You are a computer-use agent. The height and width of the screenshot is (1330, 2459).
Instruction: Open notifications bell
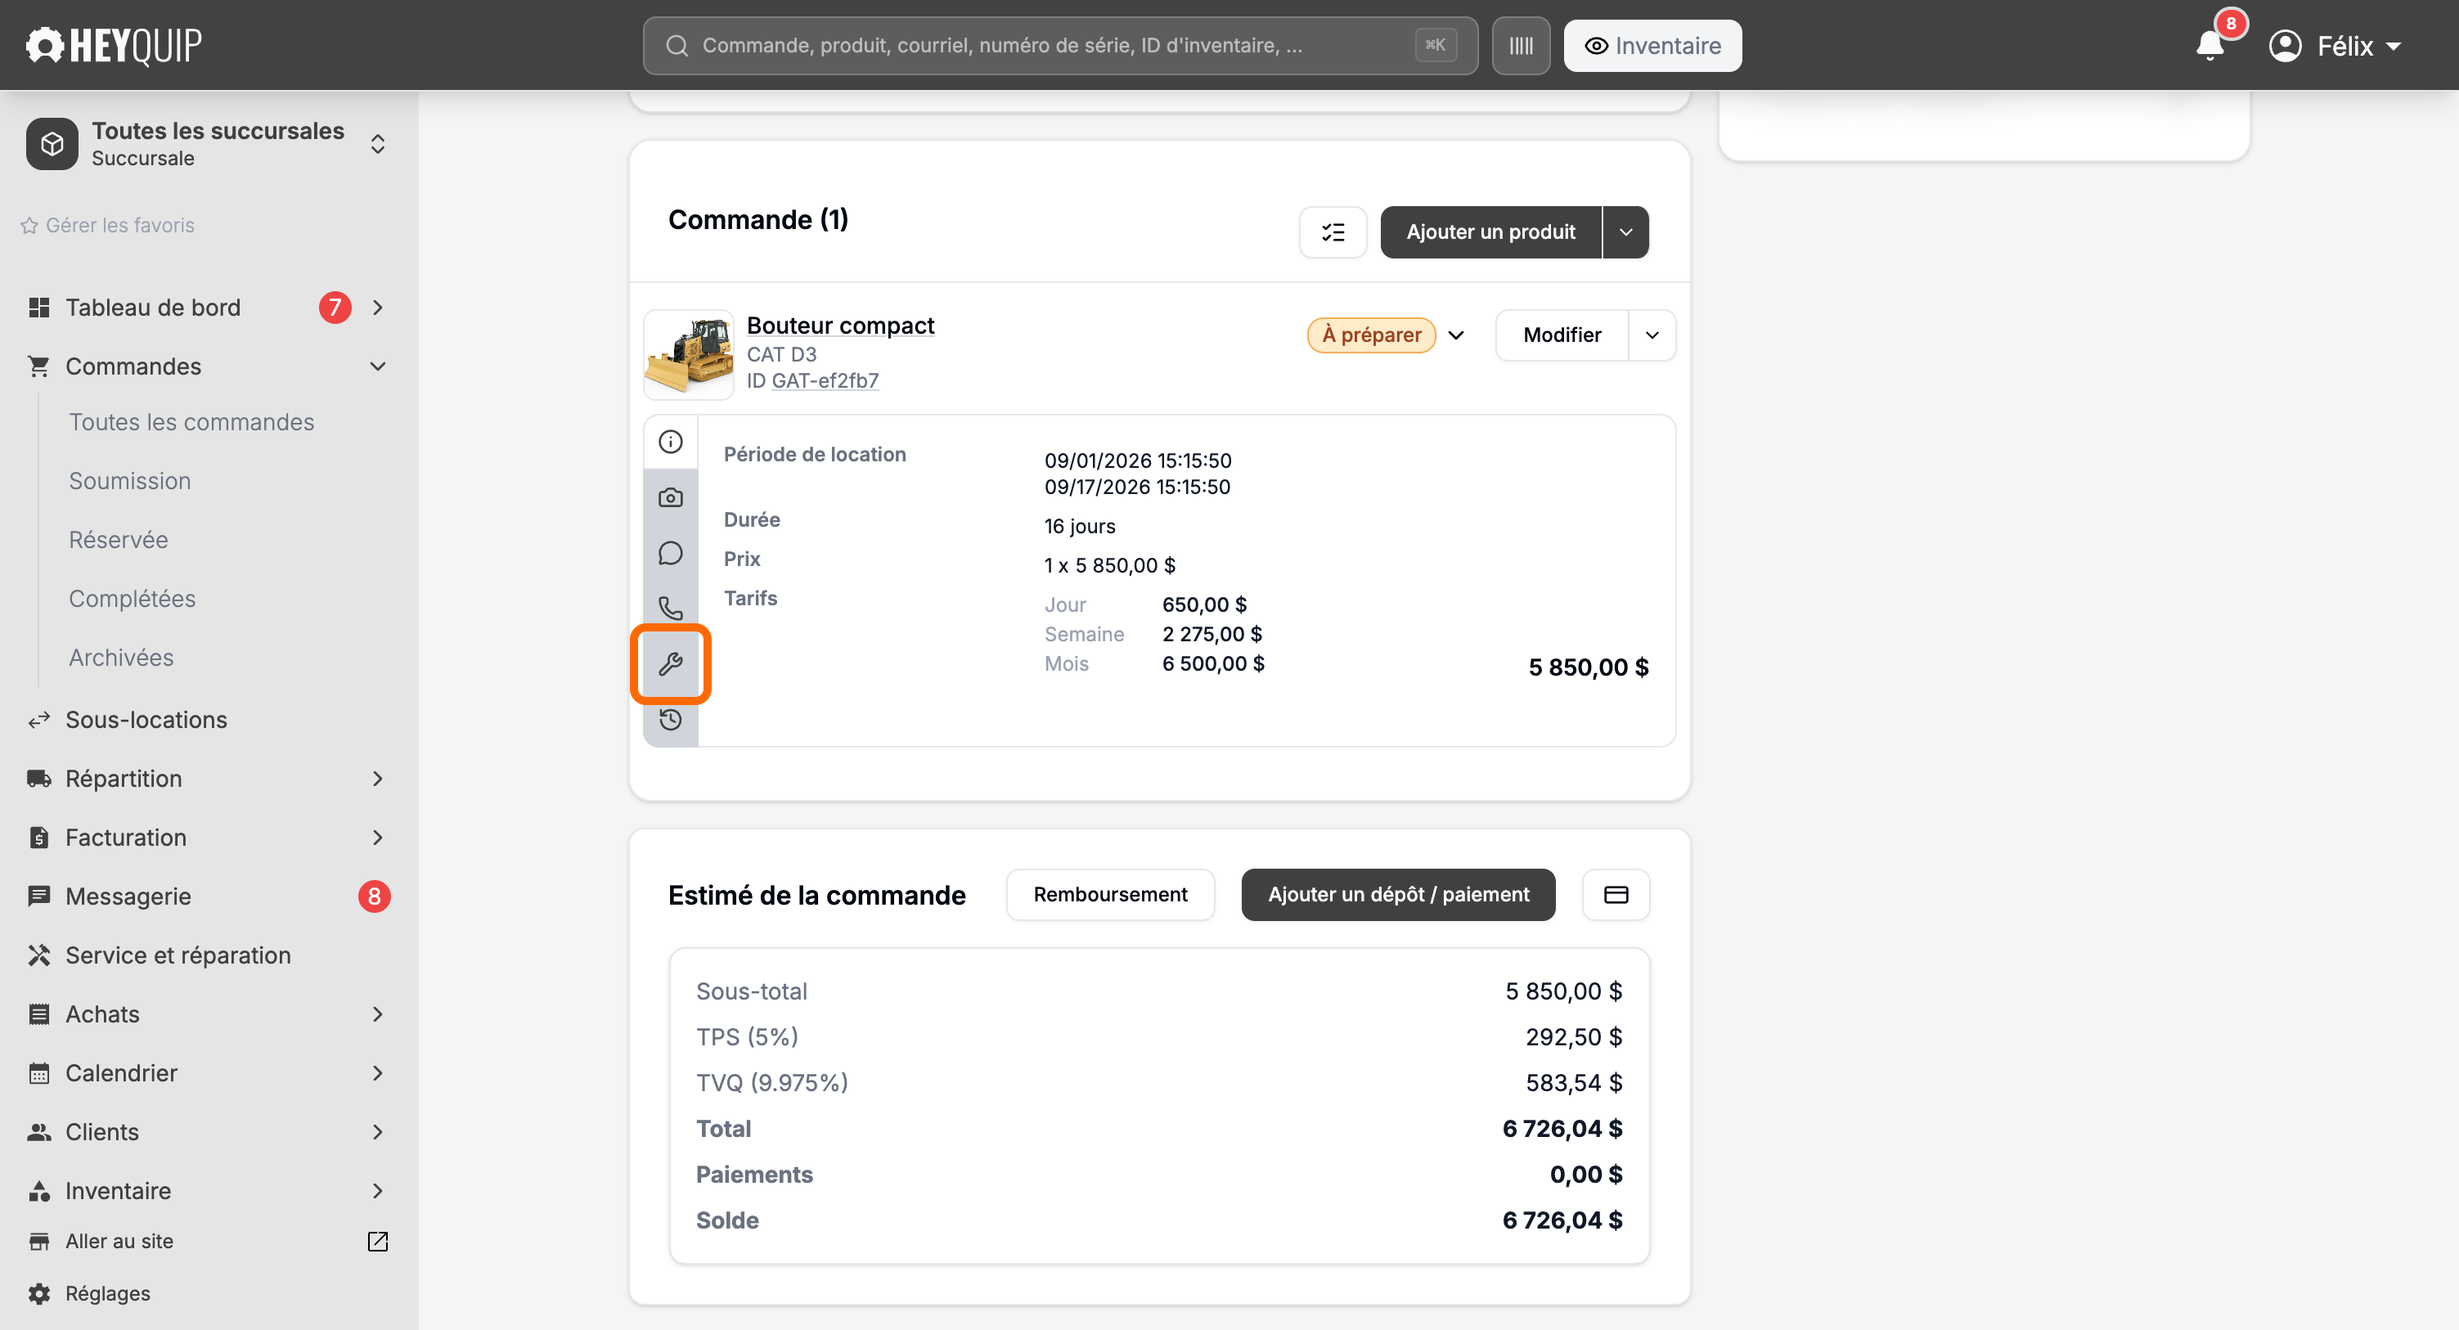(x=2210, y=45)
